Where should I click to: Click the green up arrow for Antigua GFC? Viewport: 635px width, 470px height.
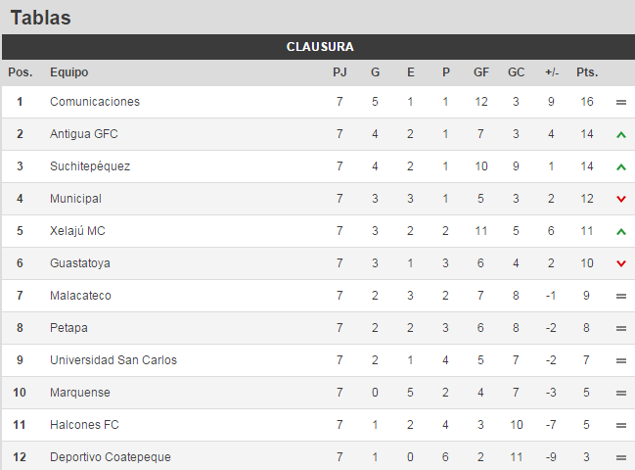pyautogui.click(x=621, y=135)
